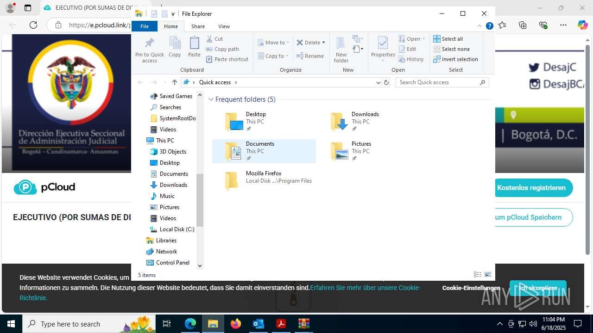Click Paste shortcut in the ribbon
593x333 pixels.
227,59
